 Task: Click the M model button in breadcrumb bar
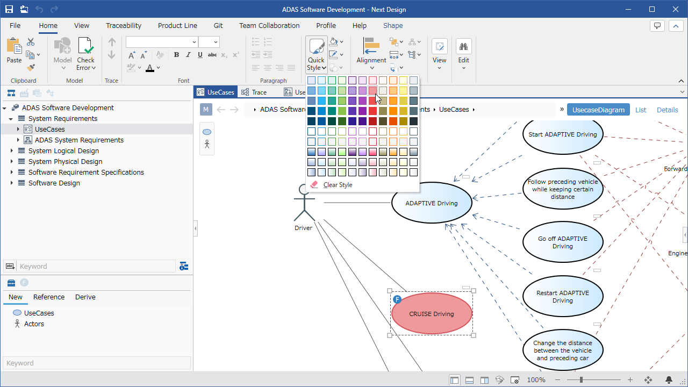coord(206,110)
